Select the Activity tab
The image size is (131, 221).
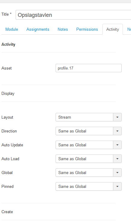coord(113,29)
